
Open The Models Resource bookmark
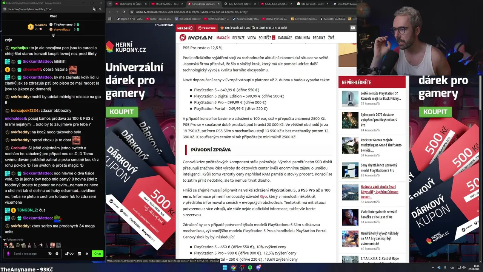click(188, 19)
